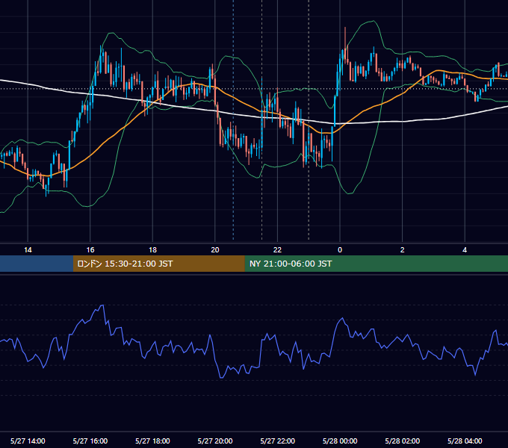Click hour label 16 on price chart axis
The height and width of the screenshot is (448, 508).
click(x=90, y=250)
